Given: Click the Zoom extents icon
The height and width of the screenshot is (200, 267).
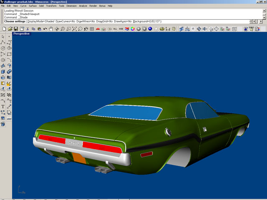Looking at the screenshot, I should pos(74,29).
